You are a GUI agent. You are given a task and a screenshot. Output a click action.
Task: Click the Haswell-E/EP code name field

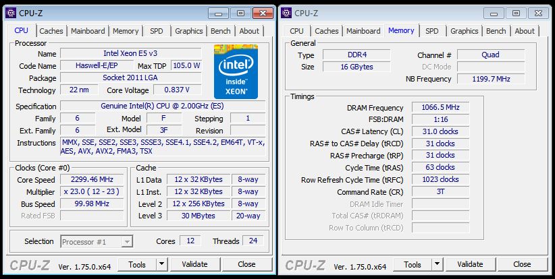point(97,65)
